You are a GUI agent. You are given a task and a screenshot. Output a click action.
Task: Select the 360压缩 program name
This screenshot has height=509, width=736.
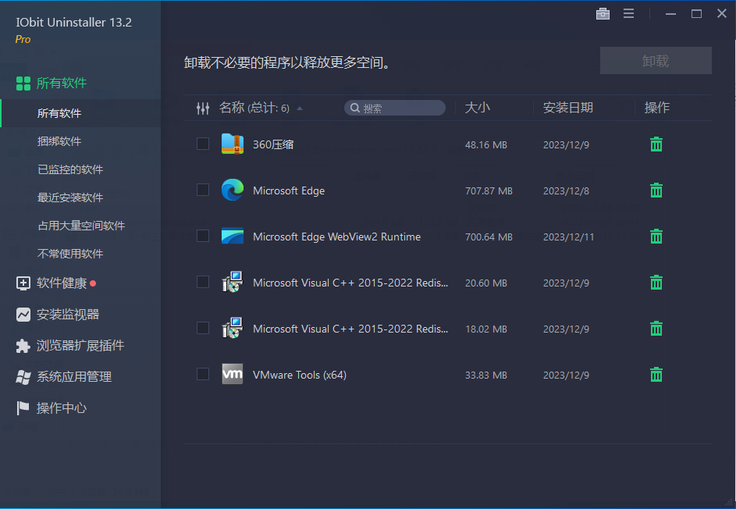(273, 144)
